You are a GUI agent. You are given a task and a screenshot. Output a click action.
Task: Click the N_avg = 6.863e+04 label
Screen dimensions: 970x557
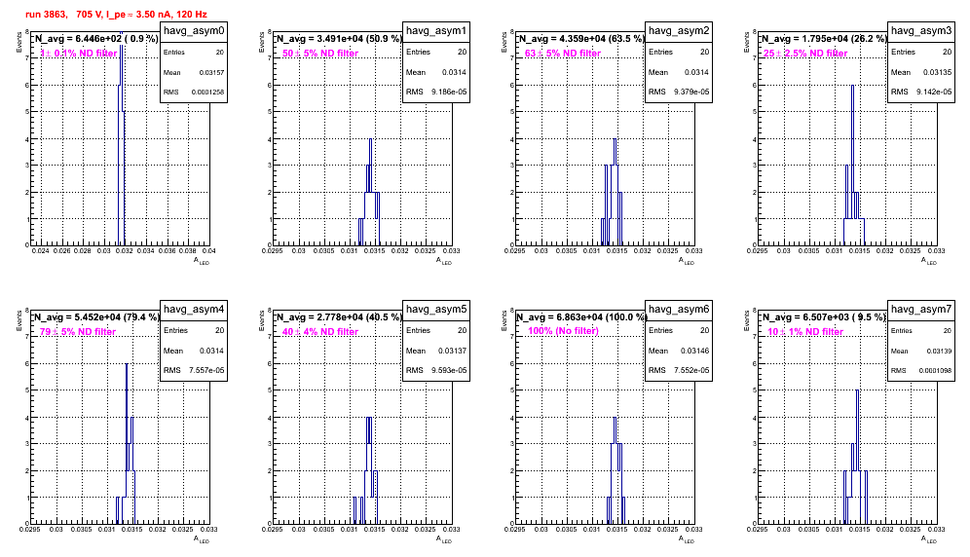pyautogui.click(x=580, y=316)
